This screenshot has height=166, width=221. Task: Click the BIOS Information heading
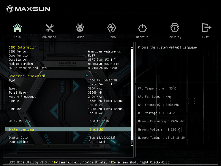pyautogui.click(x=22, y=47)
